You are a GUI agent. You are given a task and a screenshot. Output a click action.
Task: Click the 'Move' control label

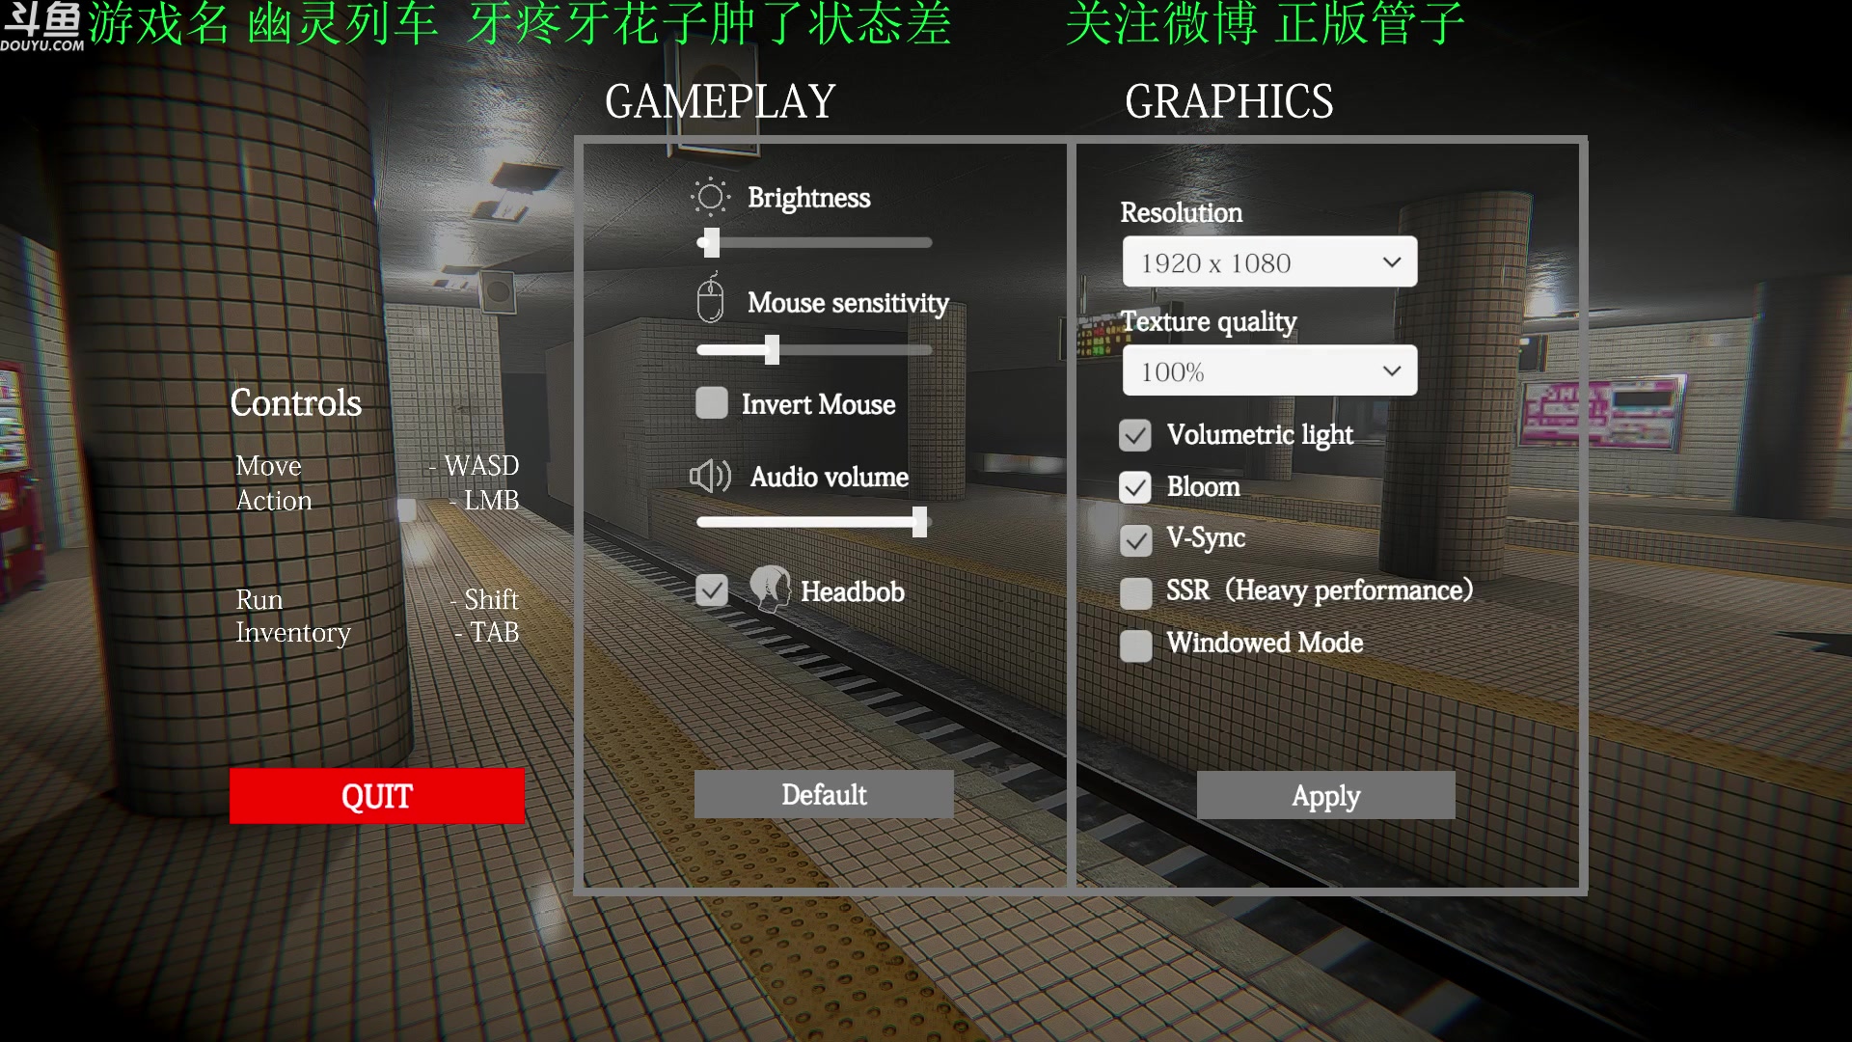pyautogui.click(x=269, y=466)
